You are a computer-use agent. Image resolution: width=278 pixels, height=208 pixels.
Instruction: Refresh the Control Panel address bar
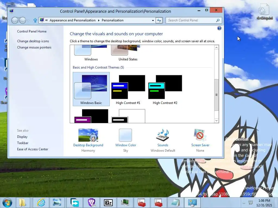159,20
